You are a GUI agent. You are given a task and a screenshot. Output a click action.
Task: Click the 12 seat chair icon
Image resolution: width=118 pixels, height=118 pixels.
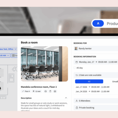34,91
